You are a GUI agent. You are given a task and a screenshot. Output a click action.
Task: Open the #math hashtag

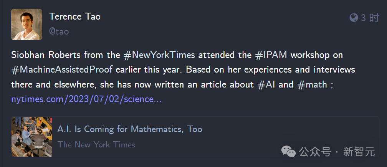coord(312,84)
